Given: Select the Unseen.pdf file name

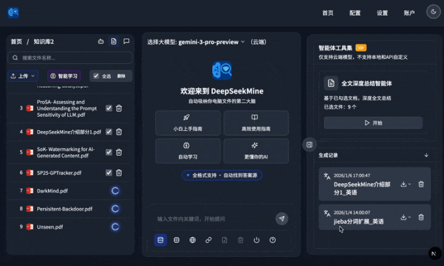Looking at the screenshot, I should coord(50,227).
